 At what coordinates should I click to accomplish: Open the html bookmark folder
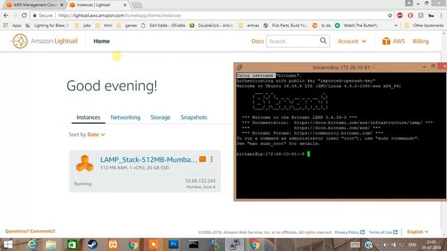104,25
